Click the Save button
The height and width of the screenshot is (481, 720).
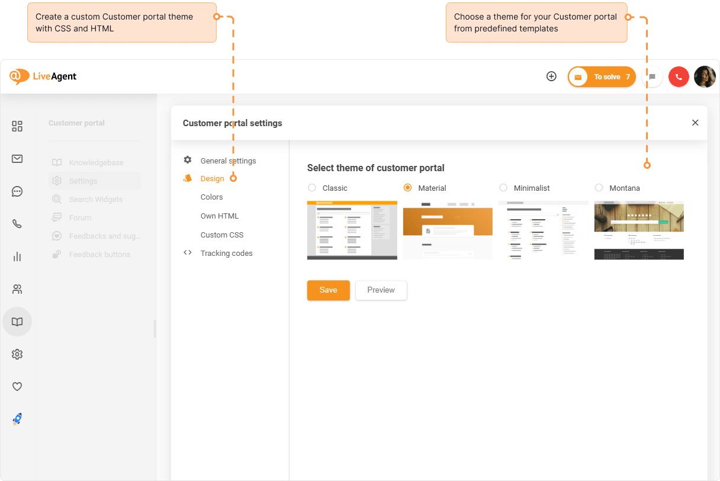[x=328, y=290]
